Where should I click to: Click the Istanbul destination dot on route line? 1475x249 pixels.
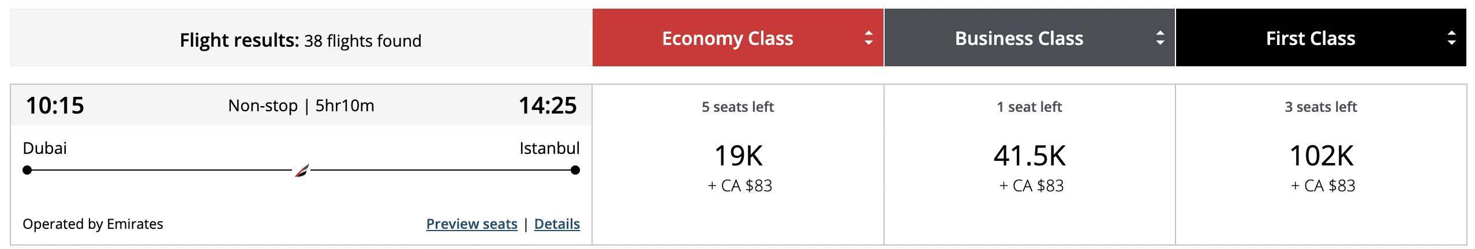[x=575, y=170]
